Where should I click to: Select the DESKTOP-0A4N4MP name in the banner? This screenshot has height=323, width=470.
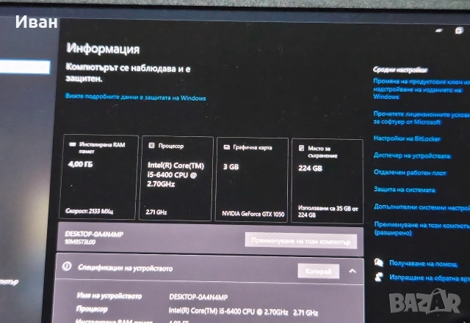coord(94,234)
